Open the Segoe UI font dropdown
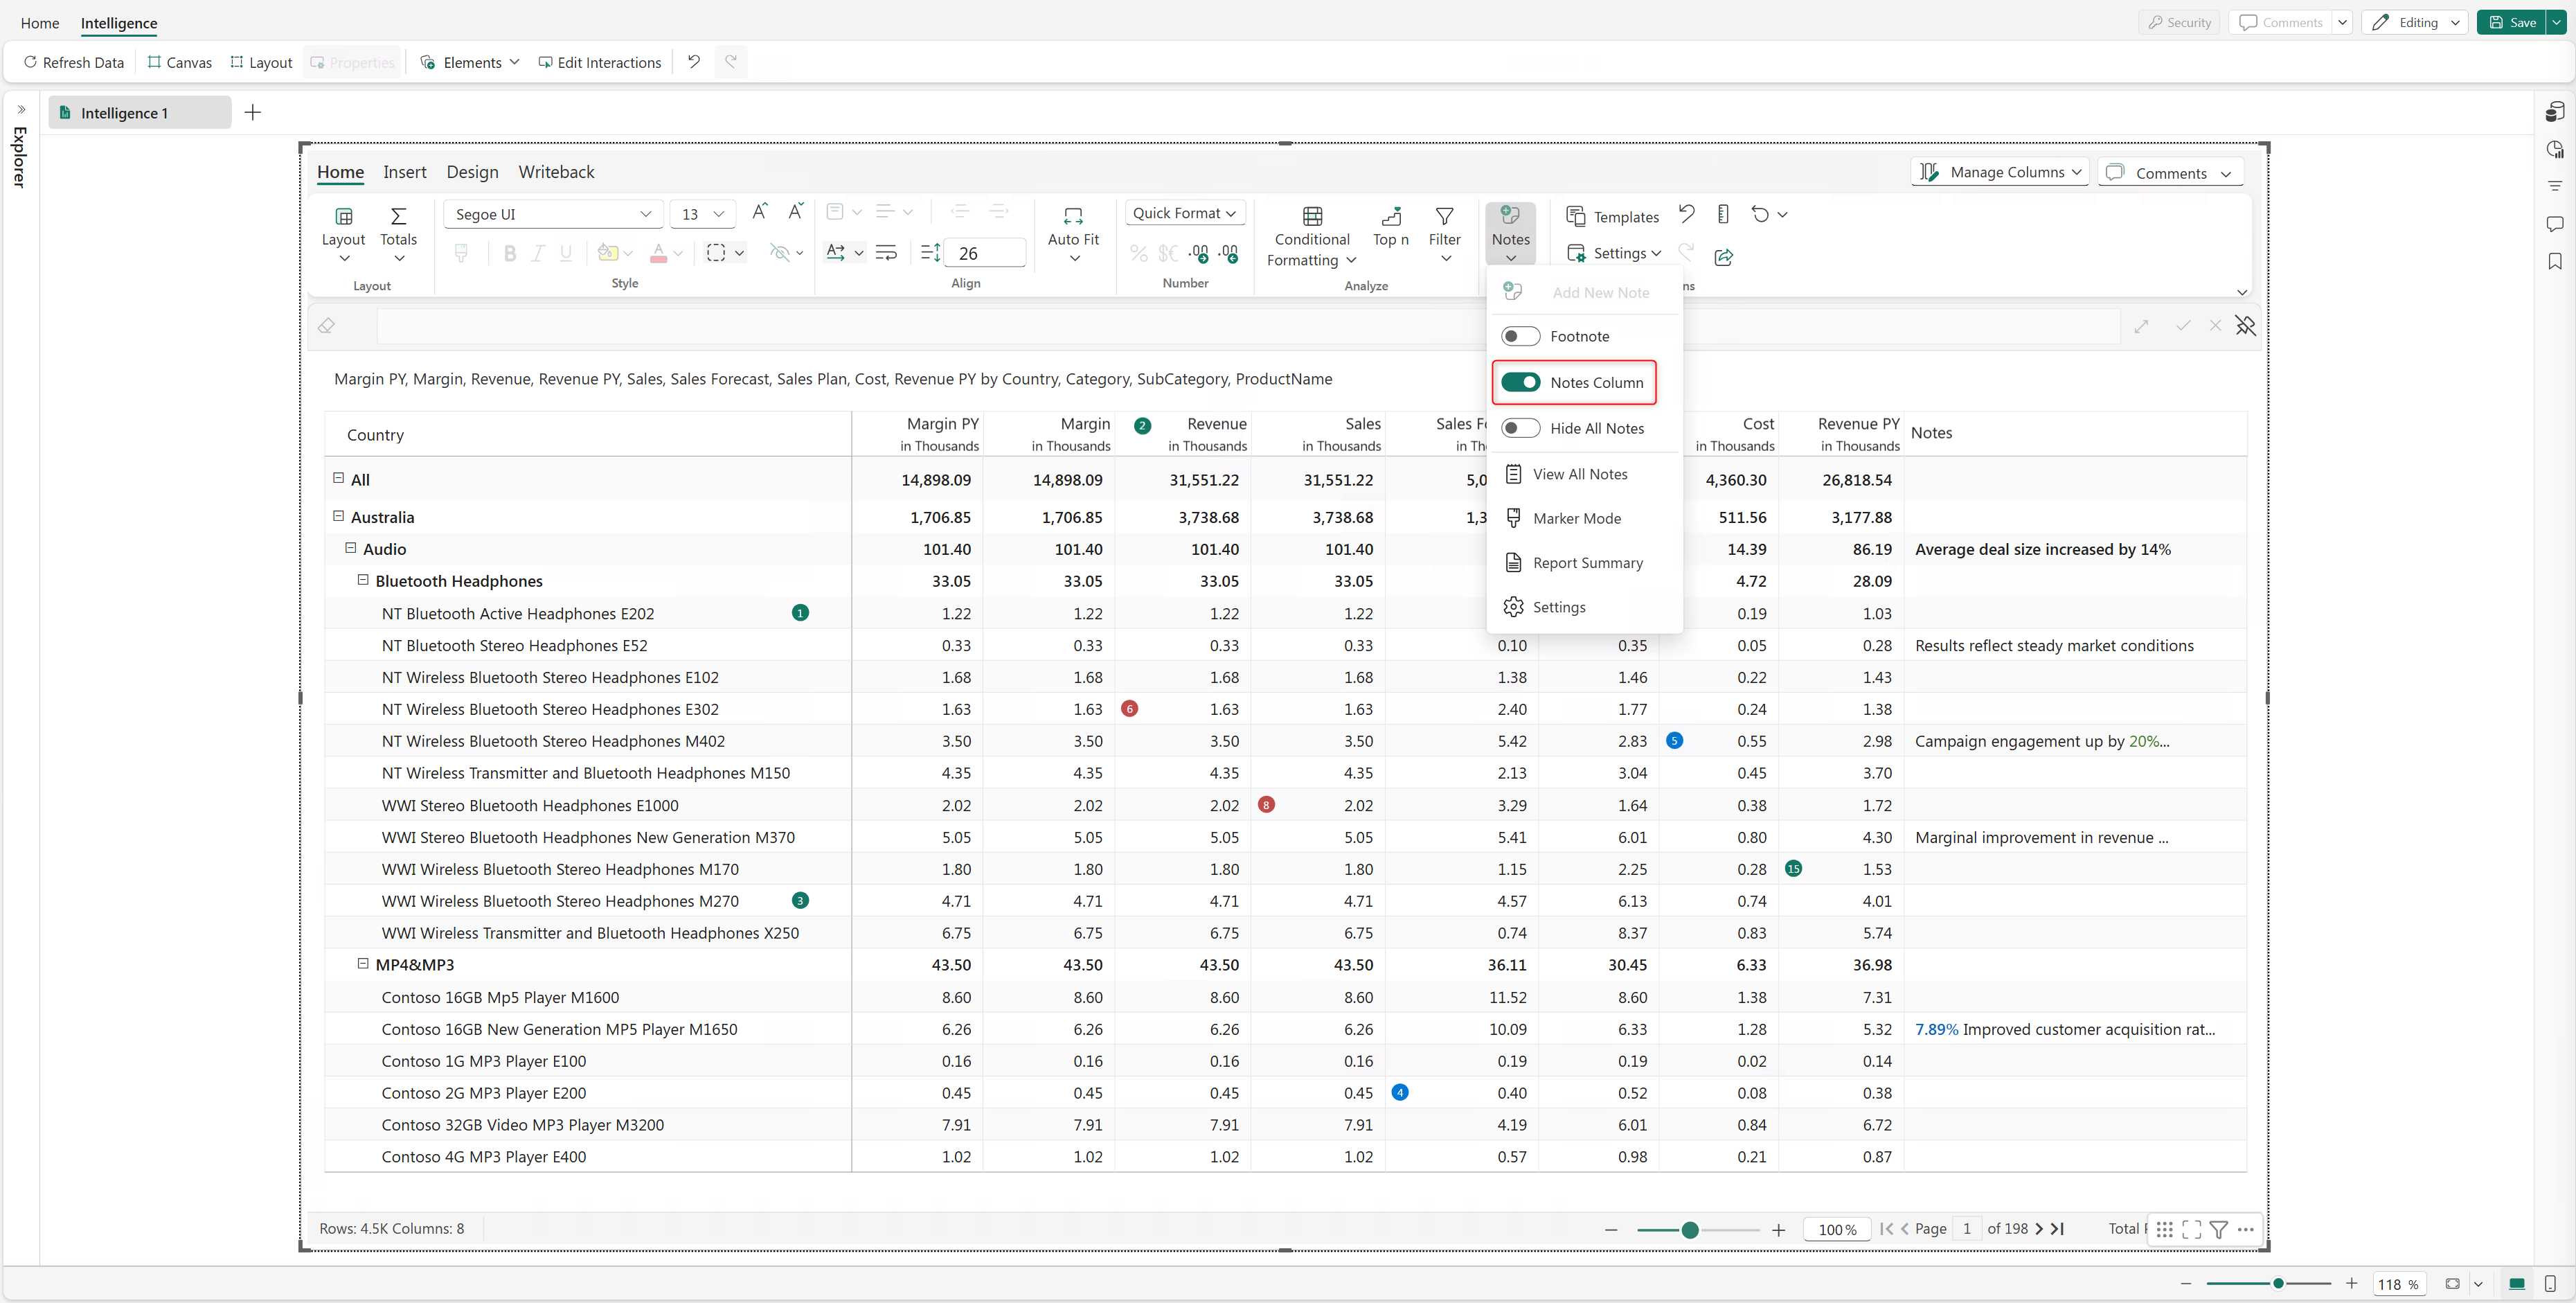 click(552, 214)
